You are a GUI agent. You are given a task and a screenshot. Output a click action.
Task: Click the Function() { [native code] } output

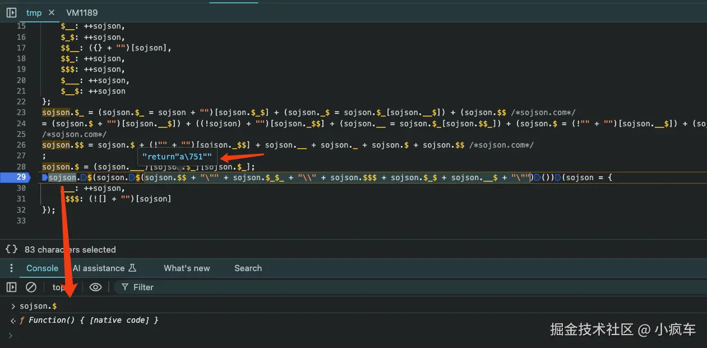pyautogui.click(x=89, y=320)
